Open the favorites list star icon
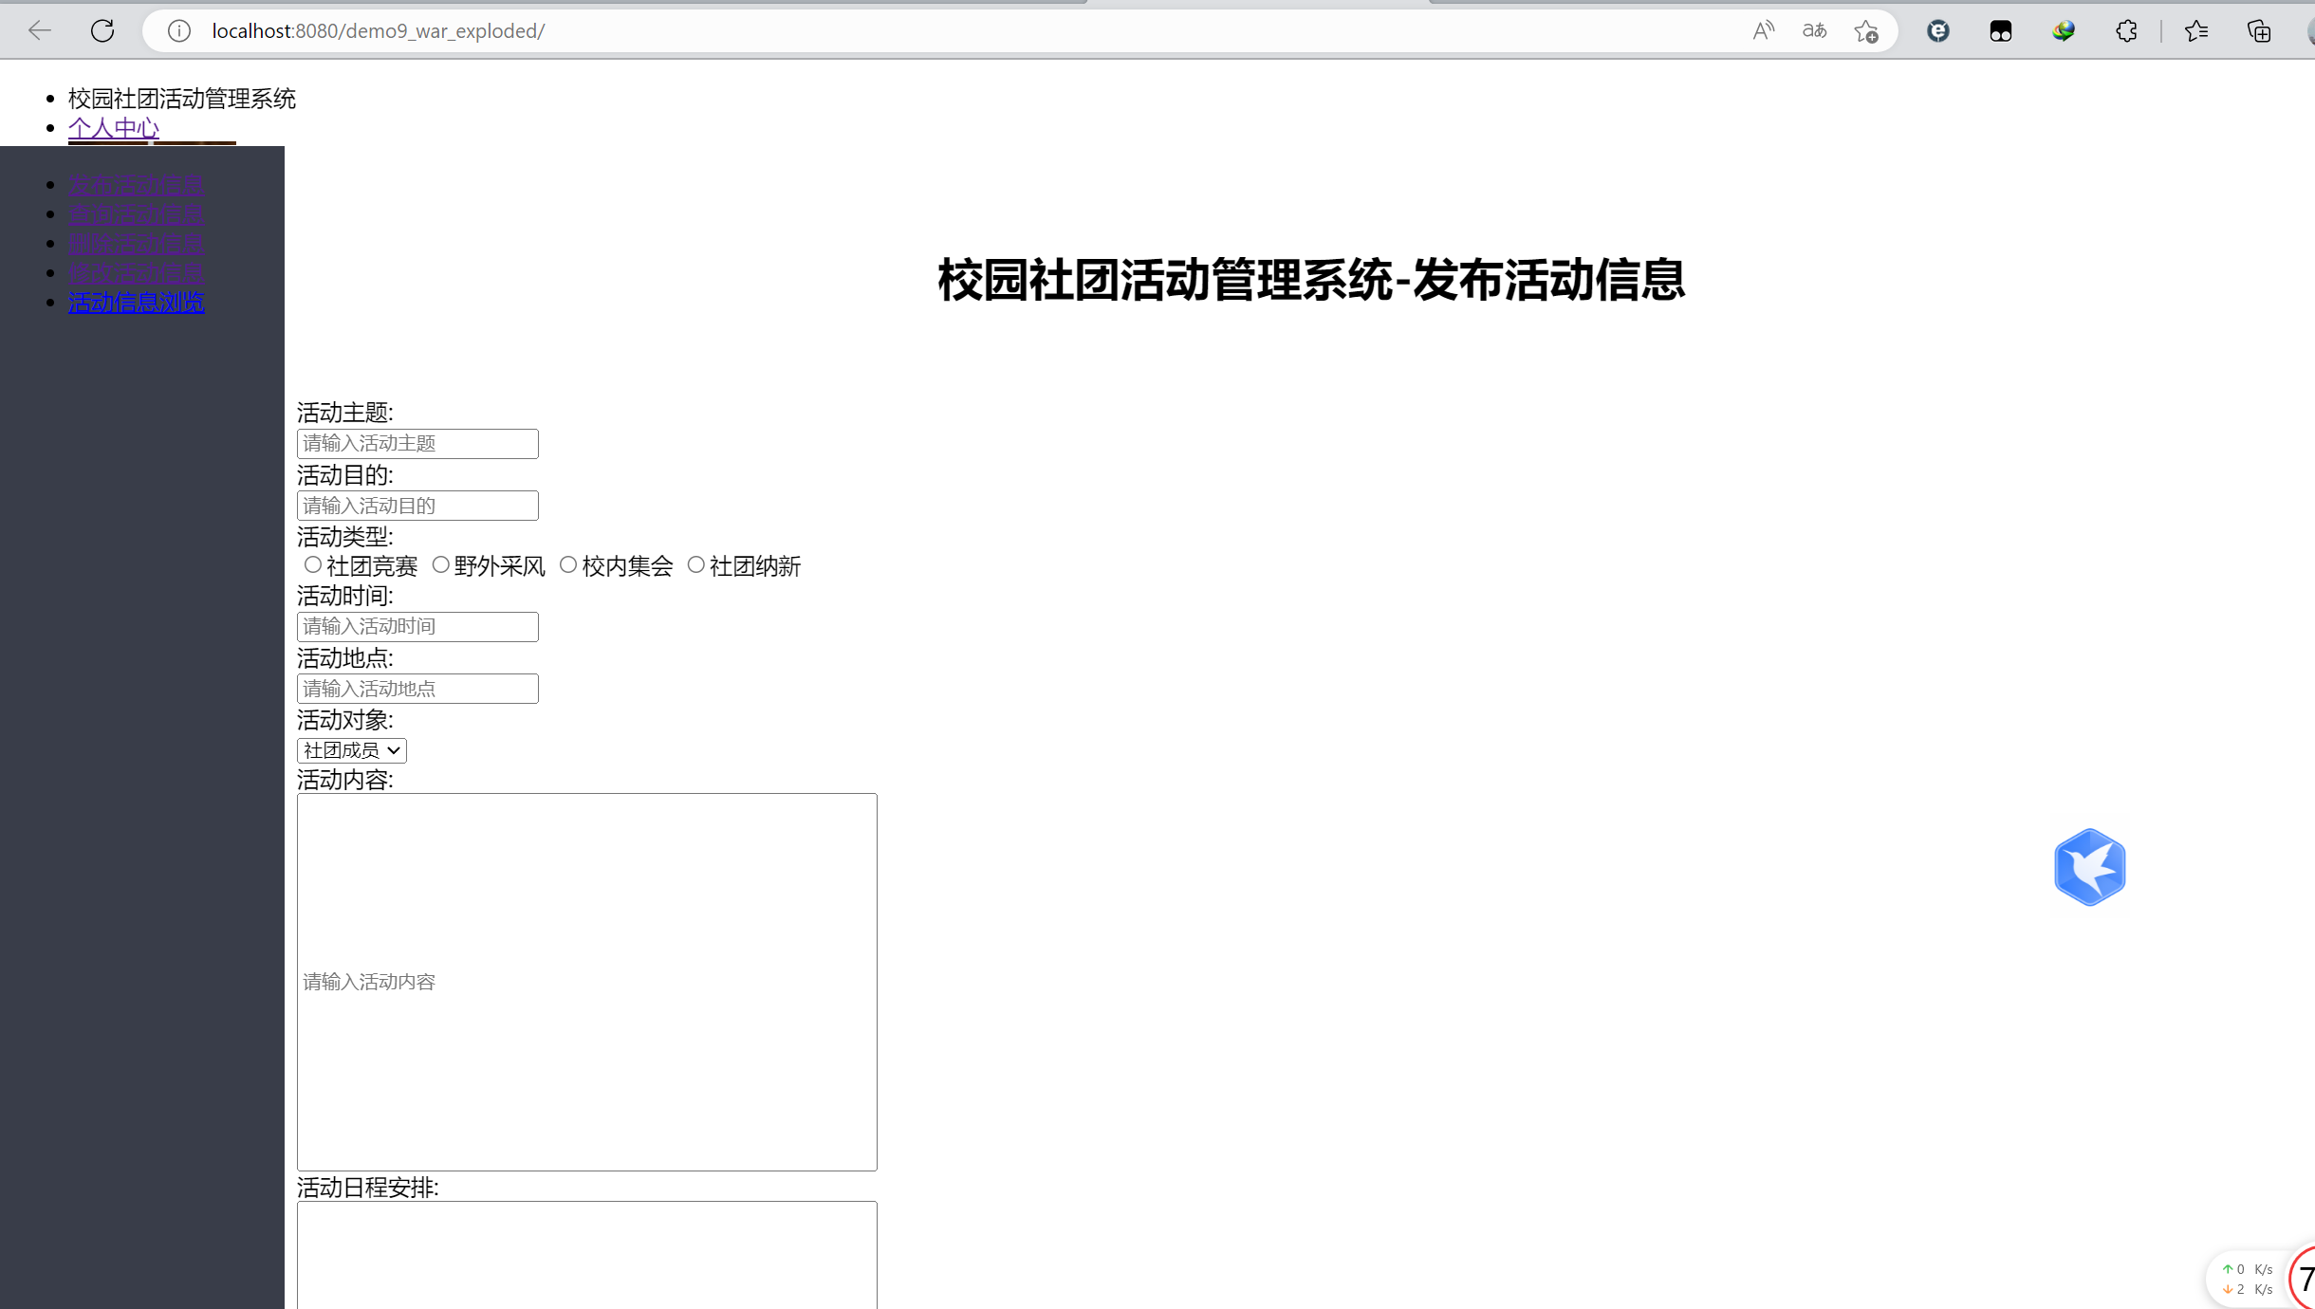The width and height of the screenshot is (2315, 1309). point(2195,31)
